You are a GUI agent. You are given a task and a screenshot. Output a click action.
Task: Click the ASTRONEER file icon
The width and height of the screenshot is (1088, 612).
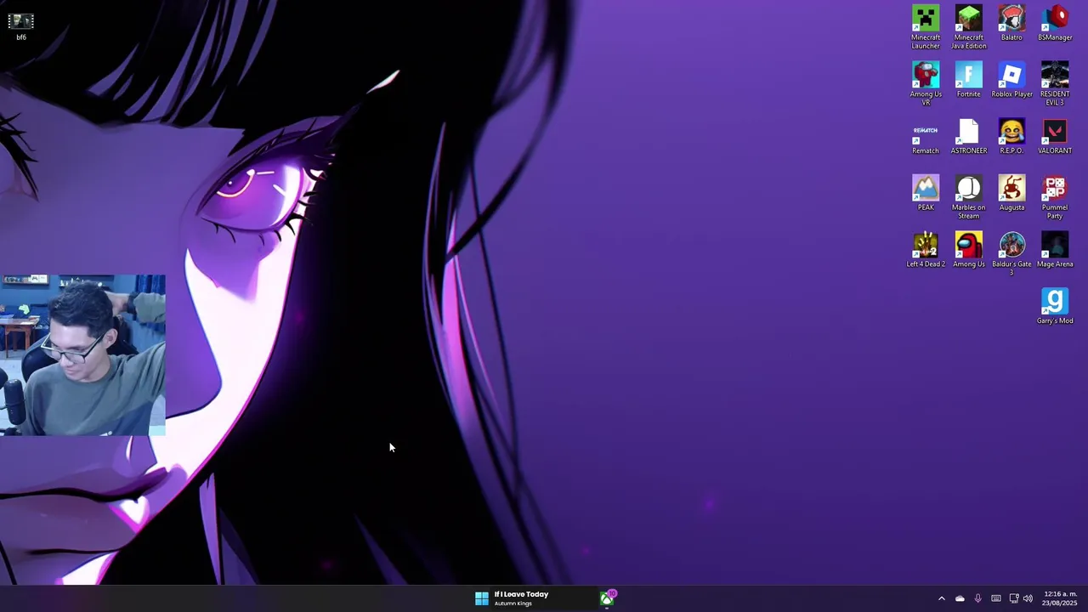968,137
